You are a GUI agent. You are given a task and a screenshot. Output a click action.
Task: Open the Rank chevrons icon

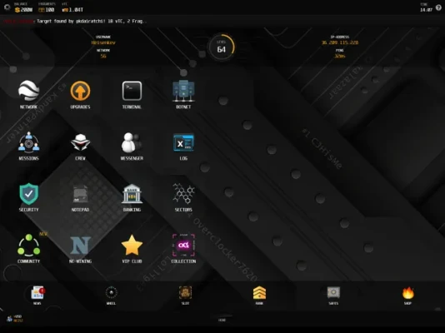[x=259, y=293]
